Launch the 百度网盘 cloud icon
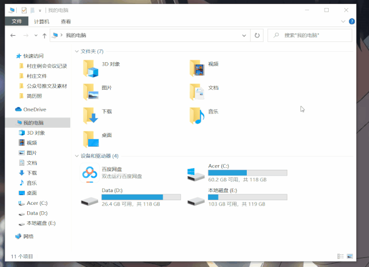This screenshot has width=369, height=267. (x=90, y=173)
